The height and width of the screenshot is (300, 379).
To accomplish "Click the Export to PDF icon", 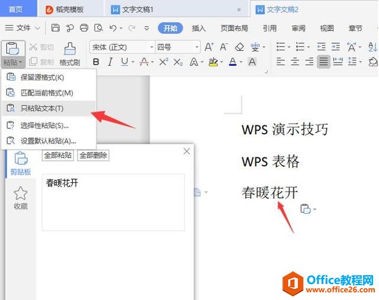I will pyautogui.click(x=70, y=28).
